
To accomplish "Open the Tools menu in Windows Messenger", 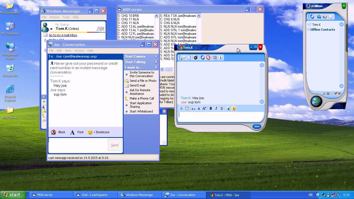I will point(66,17).
